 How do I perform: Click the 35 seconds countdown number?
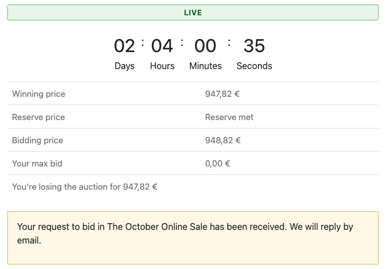[x=254, y=46]
